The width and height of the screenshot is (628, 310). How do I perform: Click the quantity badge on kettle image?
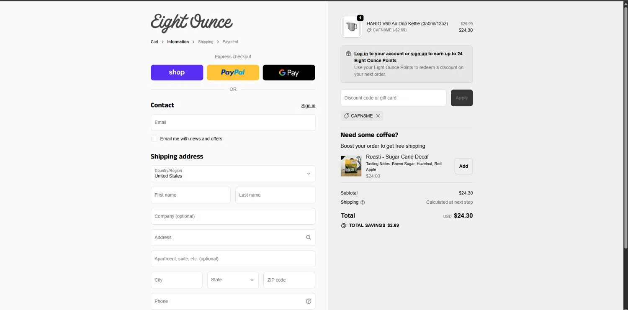[360, 18]
